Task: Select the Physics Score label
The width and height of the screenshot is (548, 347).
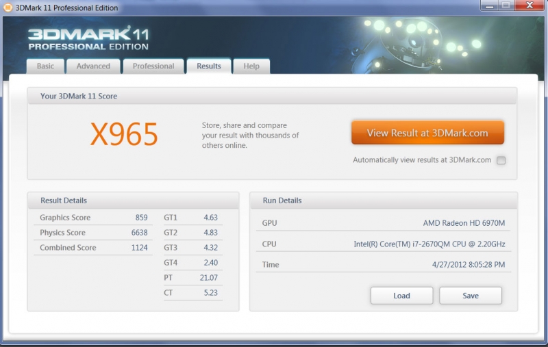Action: [x=62, y=233]
